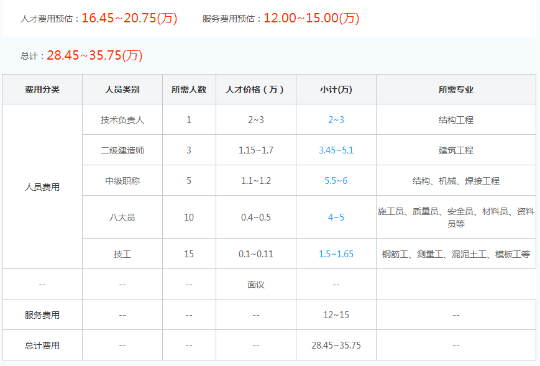Screen dimensions: 540x366
Task: Click the headcount 15 cell
Action: click(189, 254)
